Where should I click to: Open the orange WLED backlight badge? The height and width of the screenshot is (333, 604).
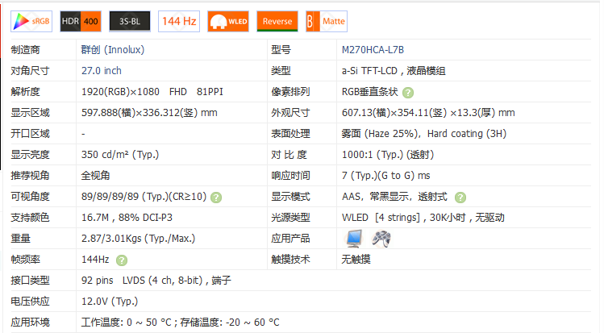[x=227, y=21]
